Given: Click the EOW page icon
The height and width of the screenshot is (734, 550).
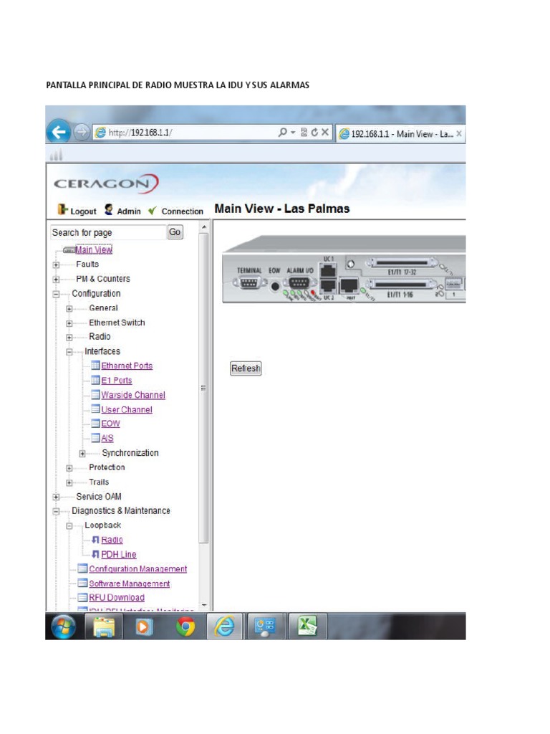Looking at the screenshot, I should pos(95,423).
